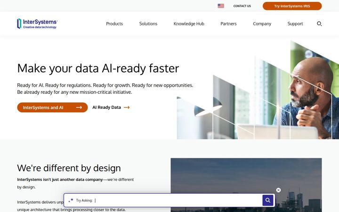Screen dimensions: 339x212
Task: Click the bearded man hero image
Action: coord(258,90)
